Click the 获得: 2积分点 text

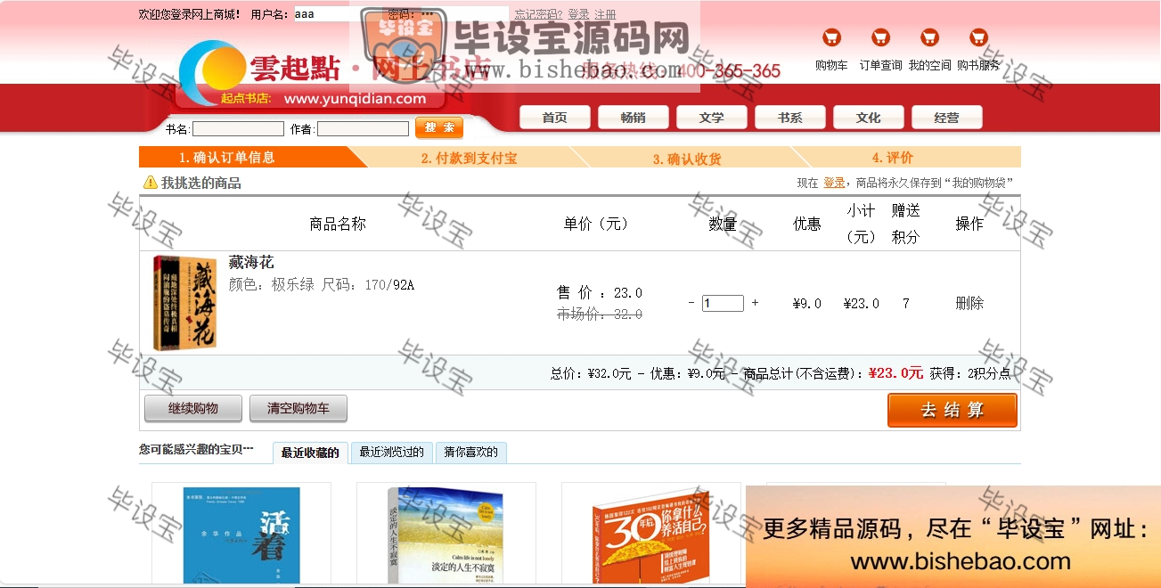(971, 373)
